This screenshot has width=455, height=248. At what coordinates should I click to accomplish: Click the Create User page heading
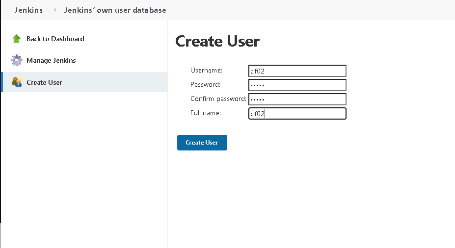pyautogui.click(x=217, y=41)
